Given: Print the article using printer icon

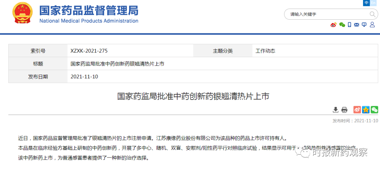Looking at the screenshot, I should [344, 110].
